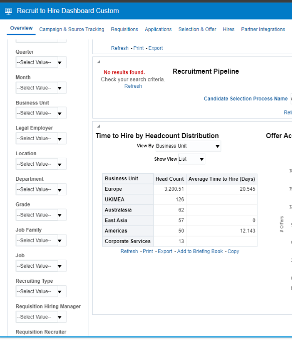Open the Month dropdown
Image resolution: width=292 pixels, height=342 pixels.
[x=41, y=88]
